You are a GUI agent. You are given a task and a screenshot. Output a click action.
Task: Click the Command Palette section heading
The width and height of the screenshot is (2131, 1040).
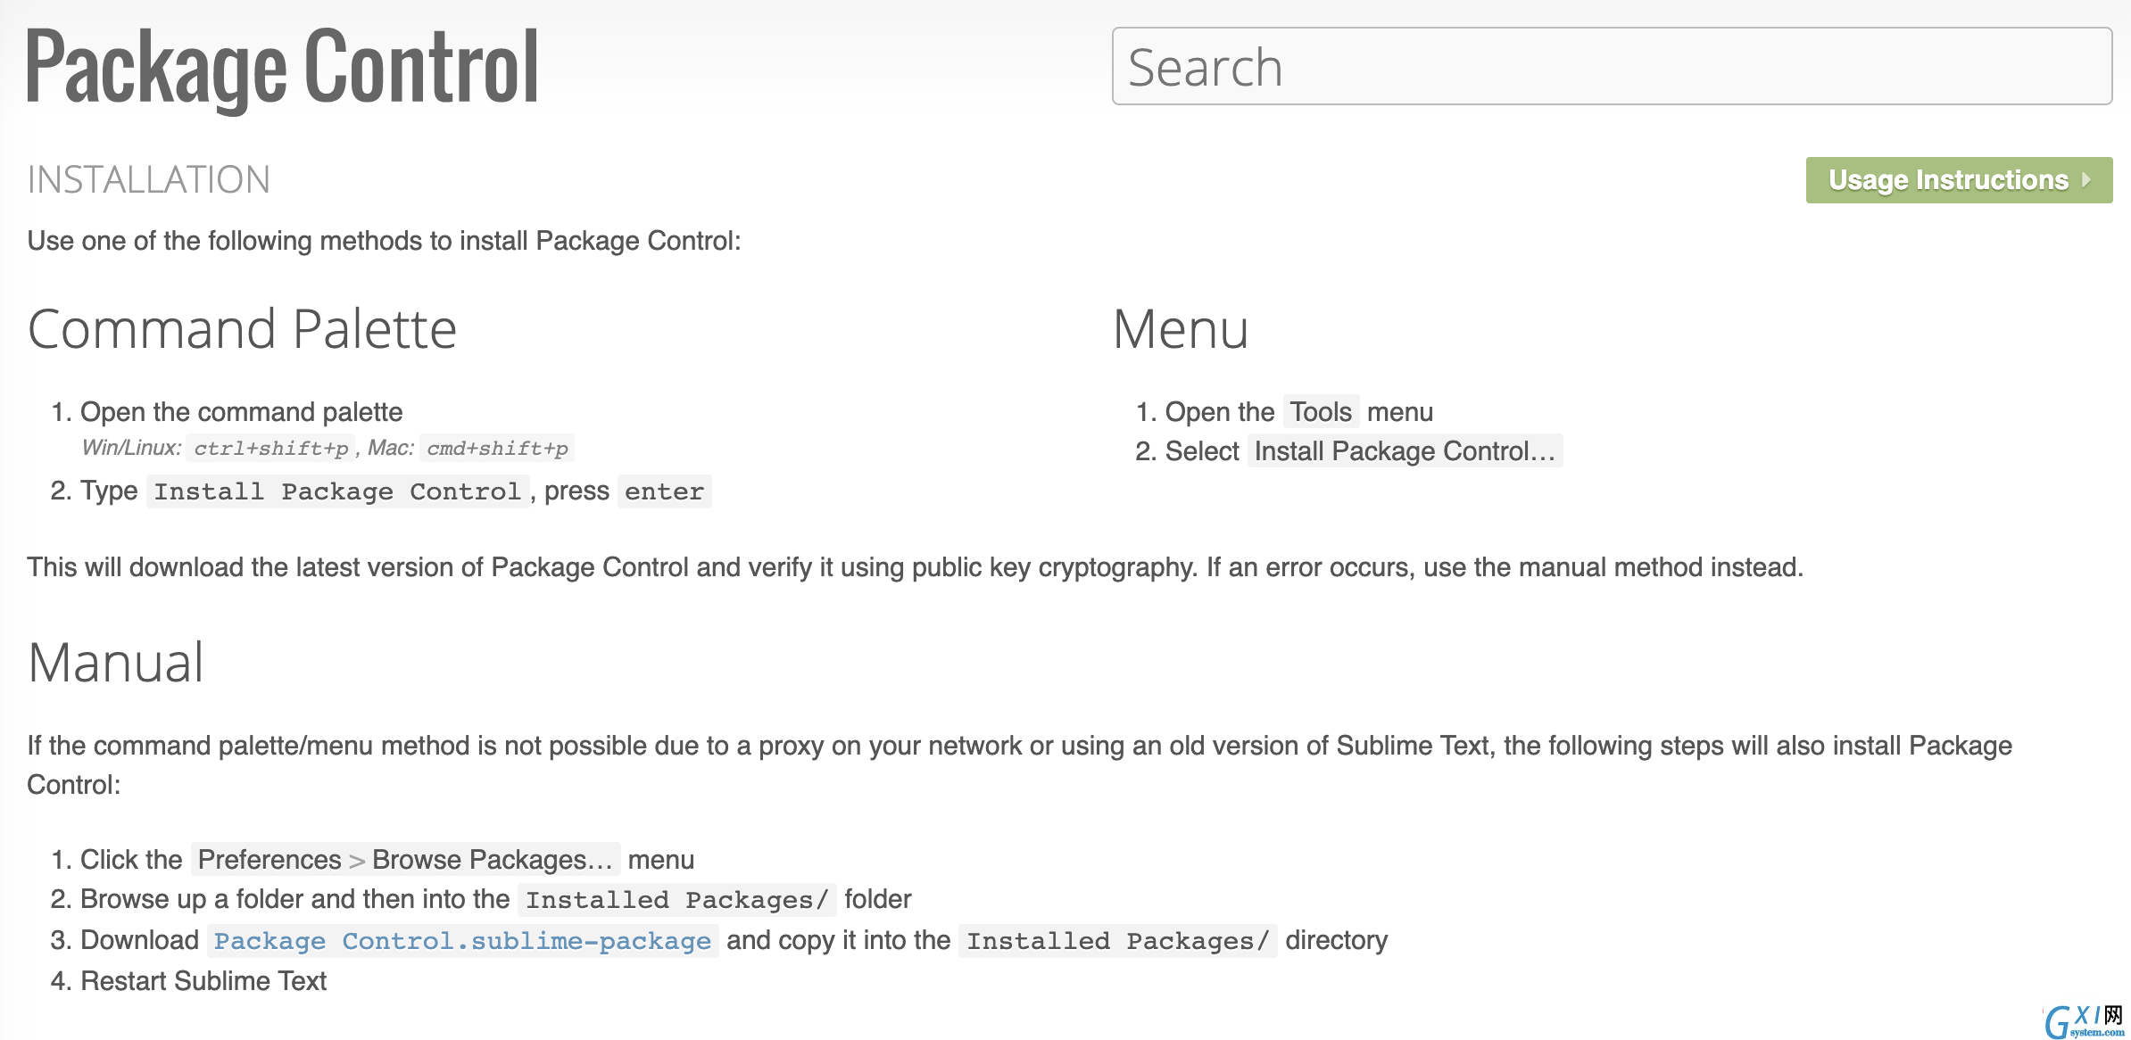[x=239, y=327]
